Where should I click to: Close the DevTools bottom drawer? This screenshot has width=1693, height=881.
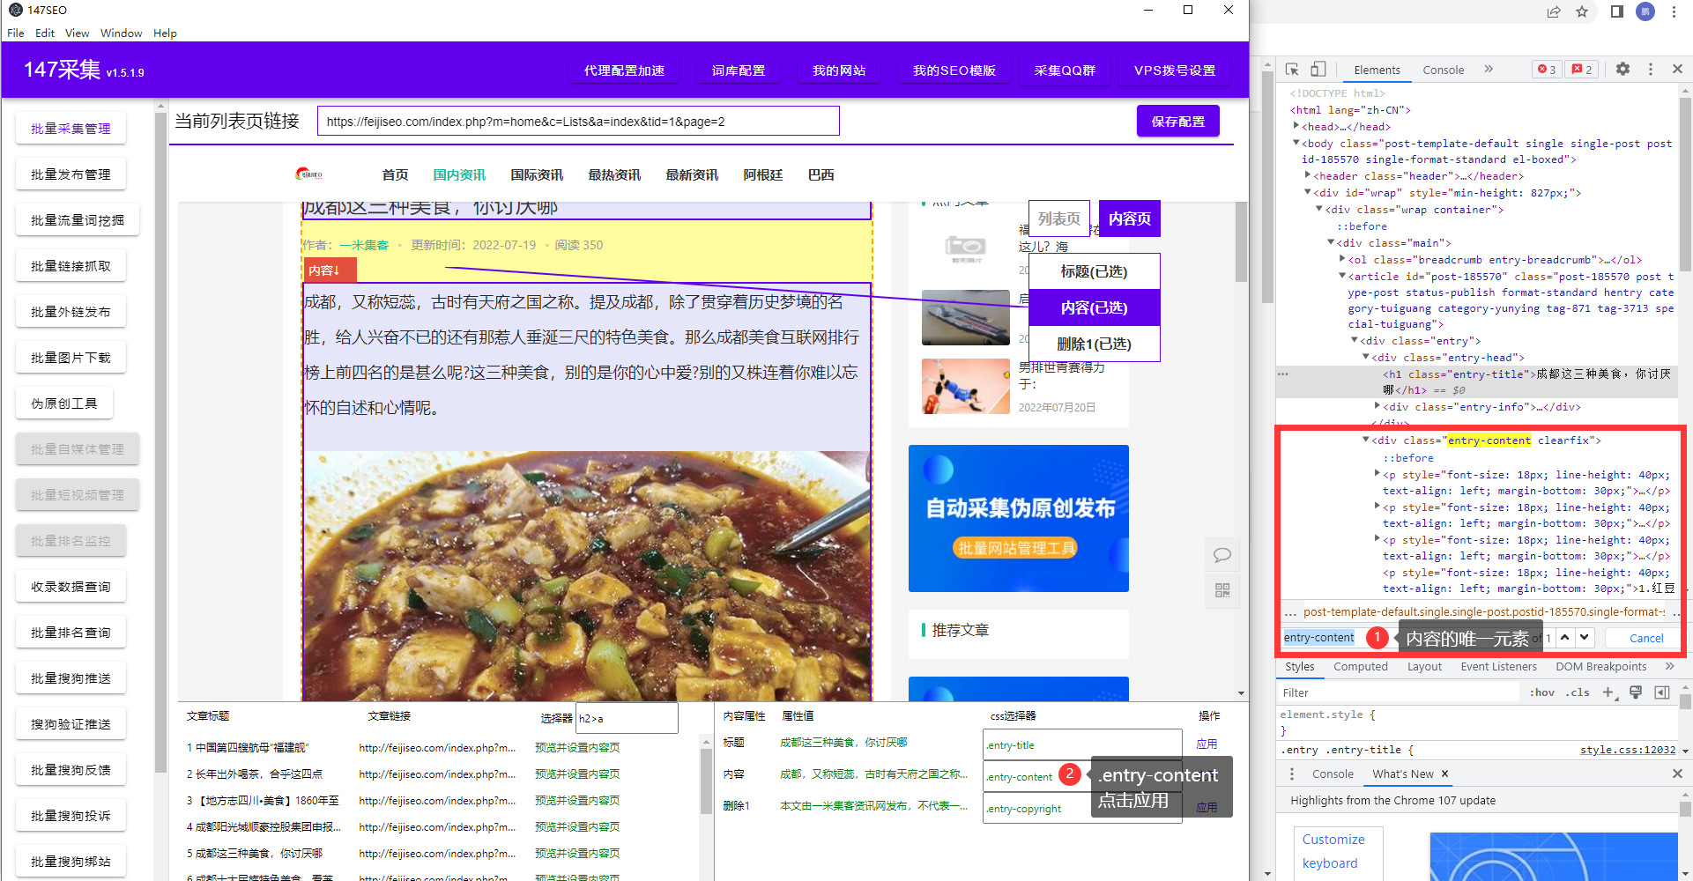click(1677, 774)
